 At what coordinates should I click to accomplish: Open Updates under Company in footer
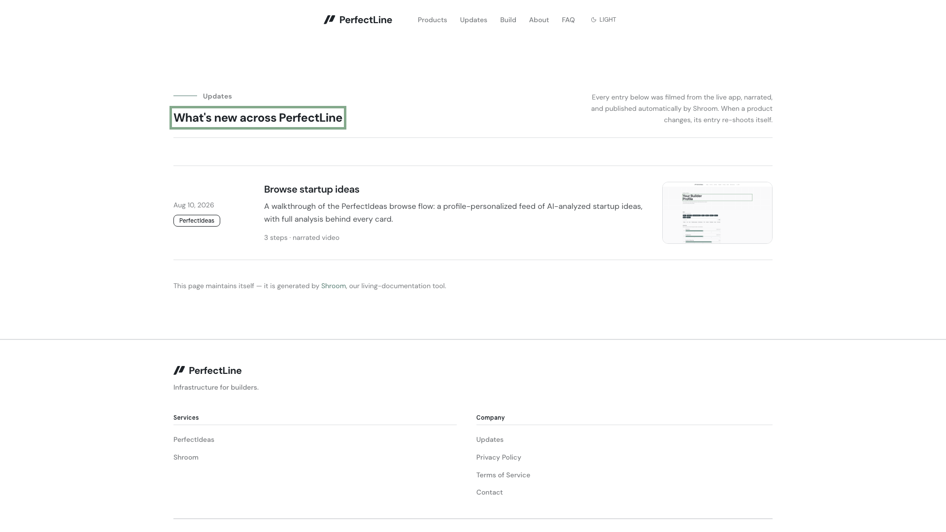[490, 439]
